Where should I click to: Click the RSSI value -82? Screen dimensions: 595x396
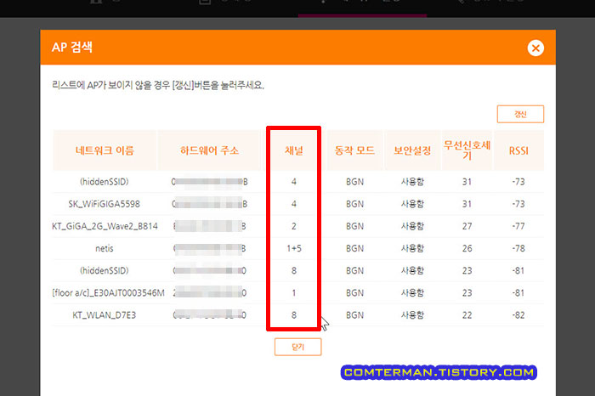click(x=518, y=315)
